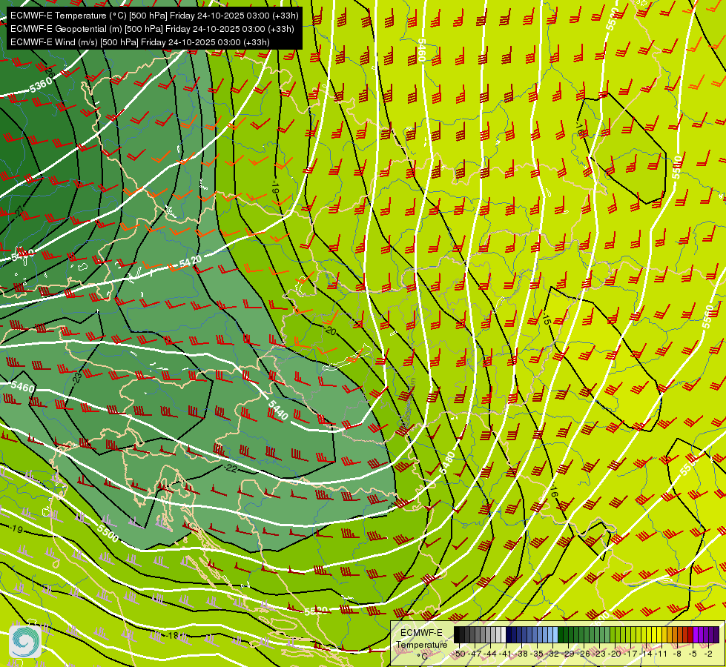Click the white swatch in the legend colorbar

504,634
